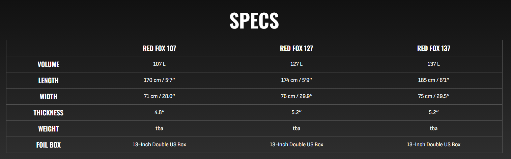This screenshot has width=511, height=159.
Task: Click the 170 cm / 5'7" length value
Action: (159, 80)
